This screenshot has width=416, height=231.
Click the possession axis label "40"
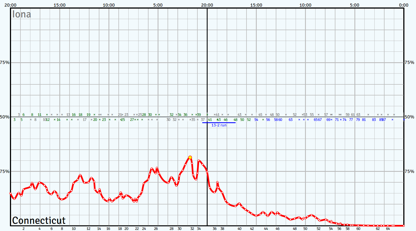pyautogui.click(x=239, y=229)
